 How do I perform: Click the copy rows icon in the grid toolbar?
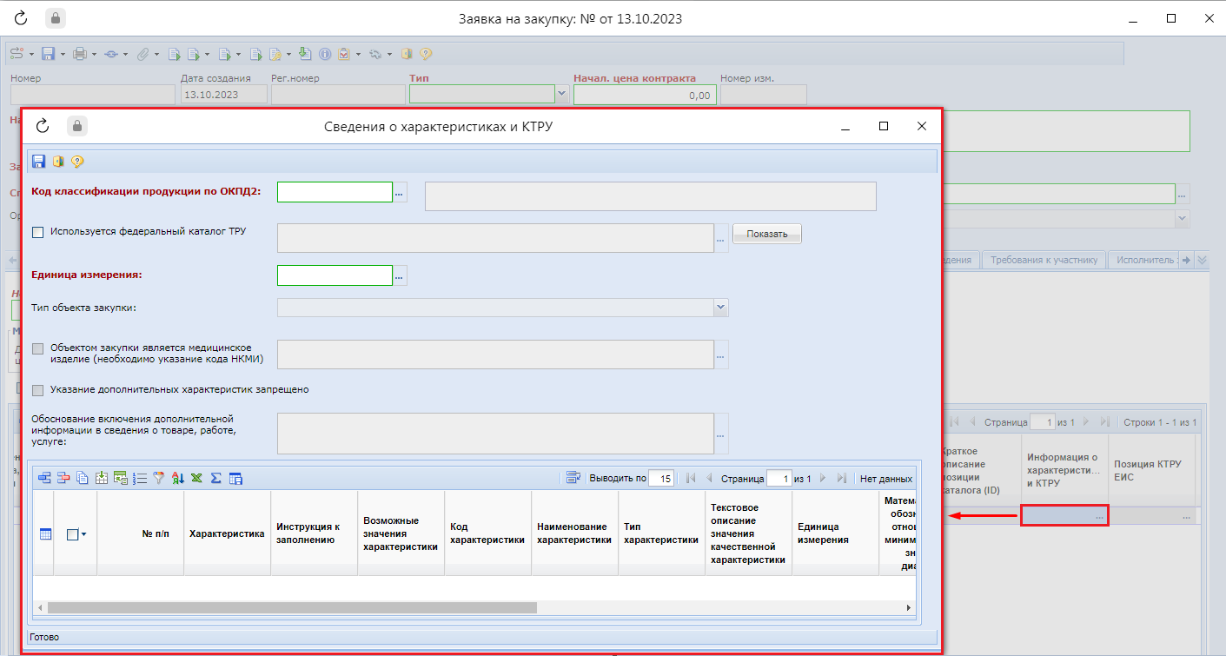click(x=83, y=478)
